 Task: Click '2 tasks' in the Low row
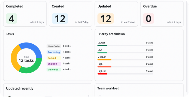[149, 50]
